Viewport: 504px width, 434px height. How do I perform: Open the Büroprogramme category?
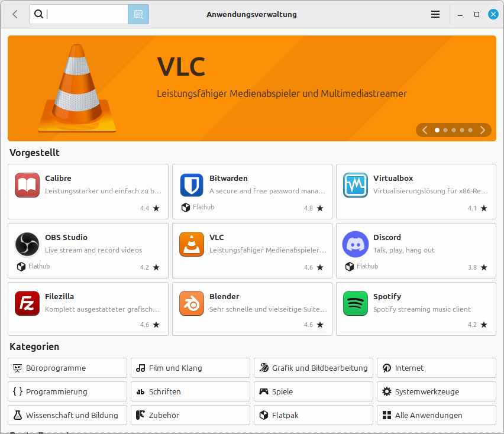click(67, 368)
